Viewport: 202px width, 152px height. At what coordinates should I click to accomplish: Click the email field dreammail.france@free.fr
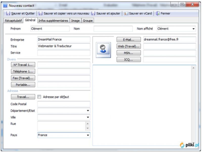(170, 40)
